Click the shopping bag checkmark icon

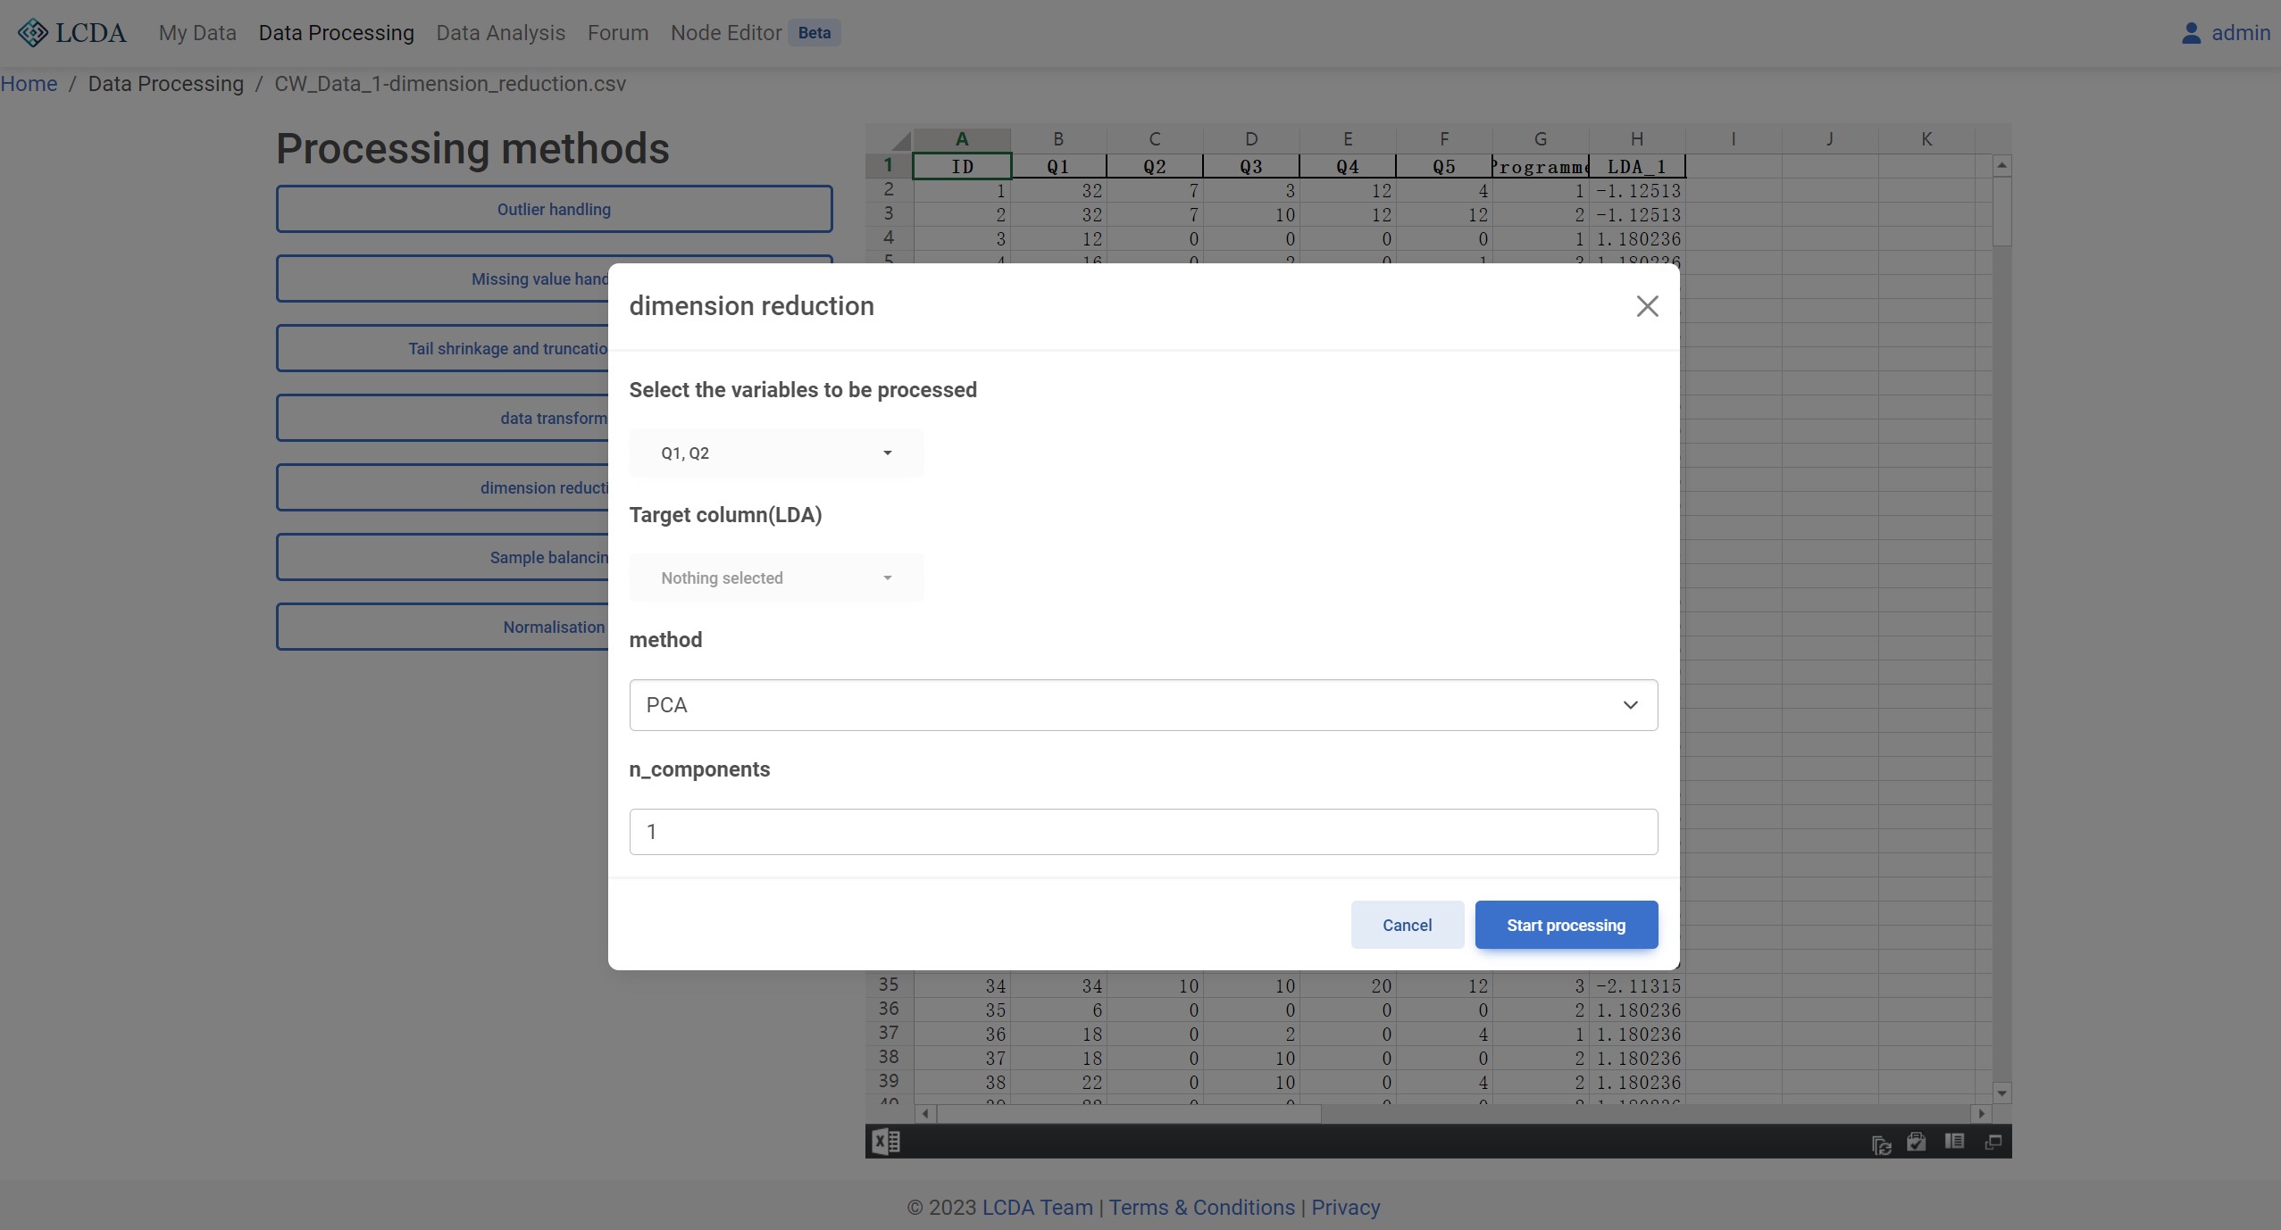coord(1916,1142)
